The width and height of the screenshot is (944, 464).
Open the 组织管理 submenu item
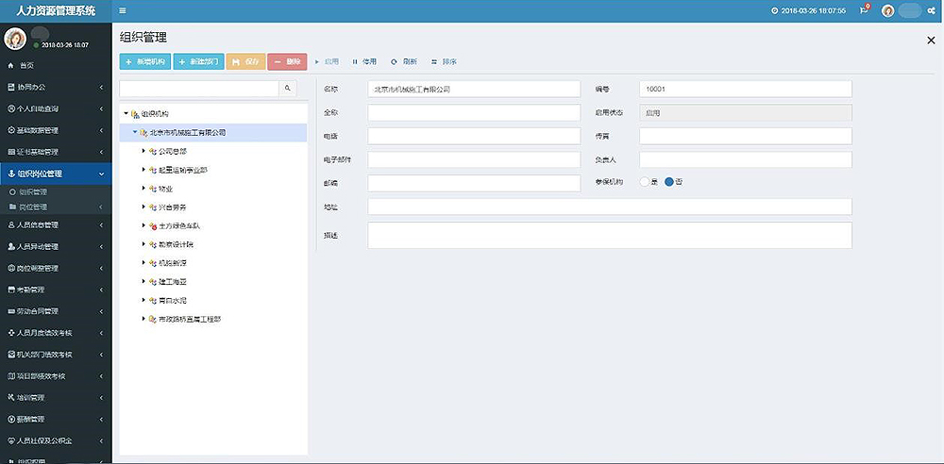tap(56, 192)
